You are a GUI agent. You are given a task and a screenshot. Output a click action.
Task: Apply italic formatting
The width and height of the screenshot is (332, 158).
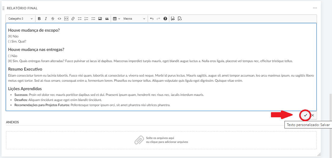click(x=46, y=19)
